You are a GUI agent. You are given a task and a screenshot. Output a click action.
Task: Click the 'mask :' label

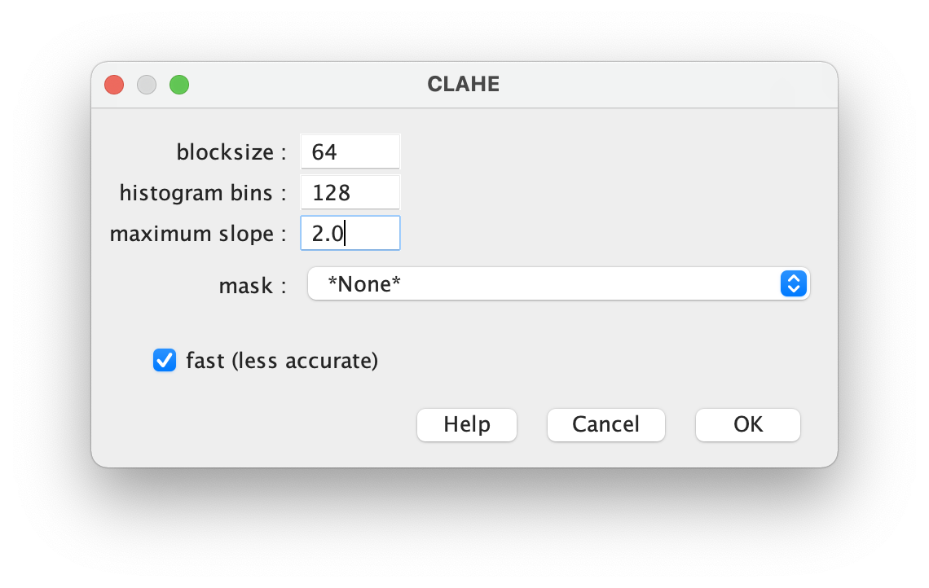253,286
